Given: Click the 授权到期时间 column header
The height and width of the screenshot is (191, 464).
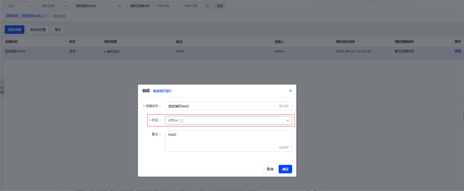Looking at the screenshot, I should 404,41.
